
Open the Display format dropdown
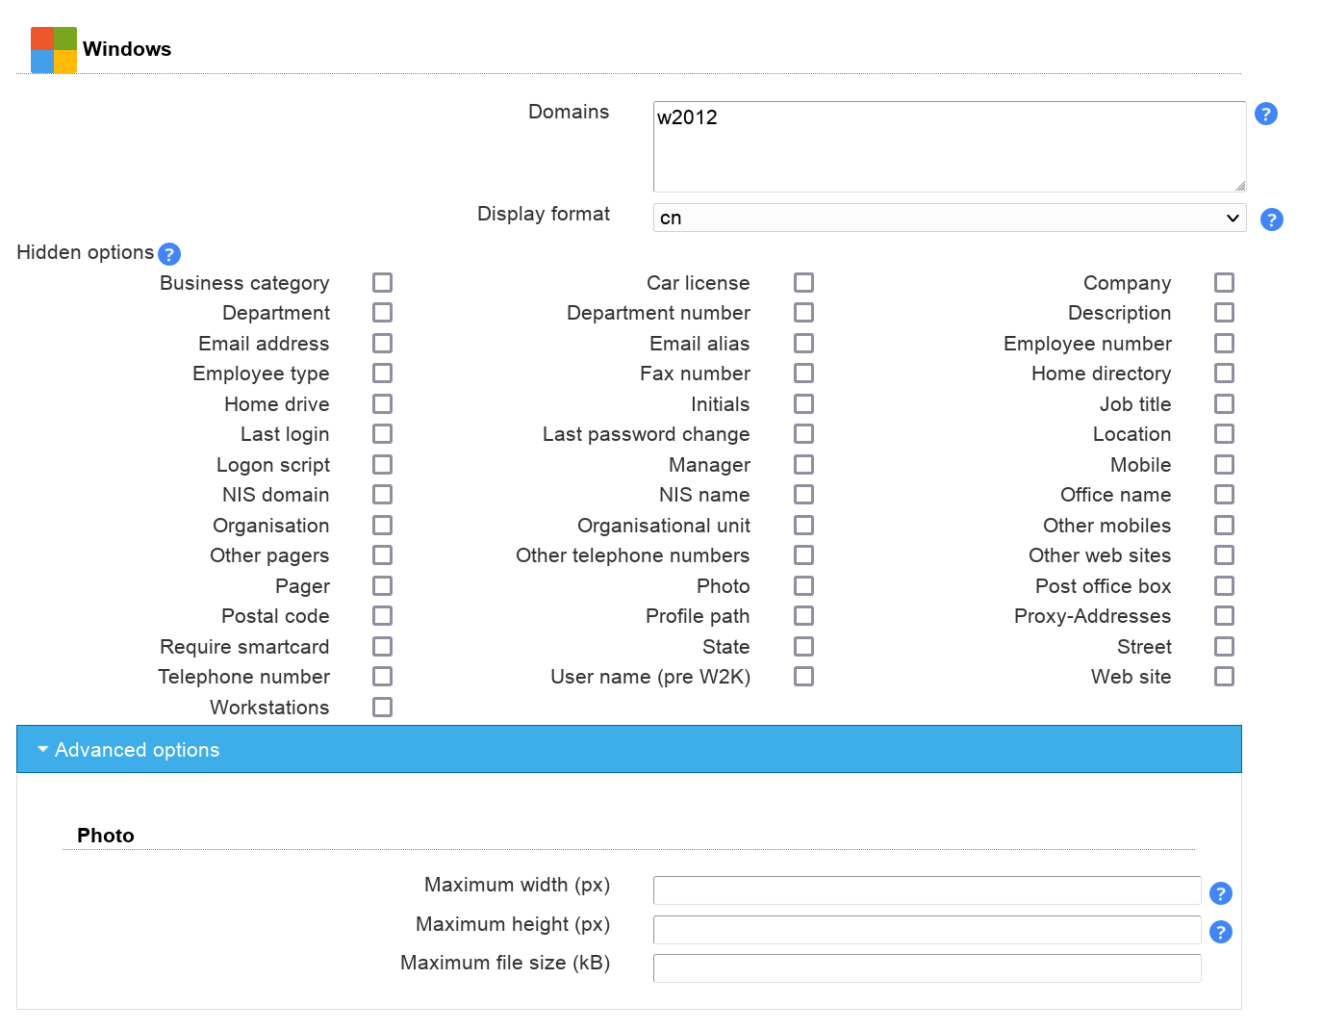pyautogui.click(x=949, y=218)
